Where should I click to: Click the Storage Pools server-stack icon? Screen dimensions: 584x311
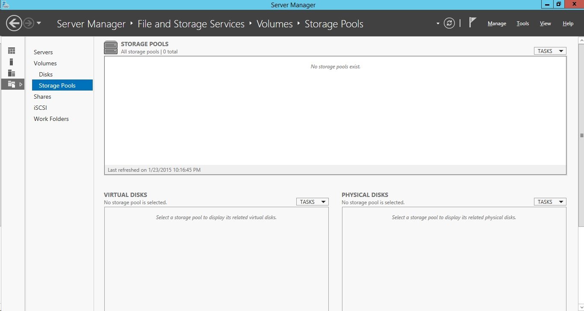click(x=111, y=47)
